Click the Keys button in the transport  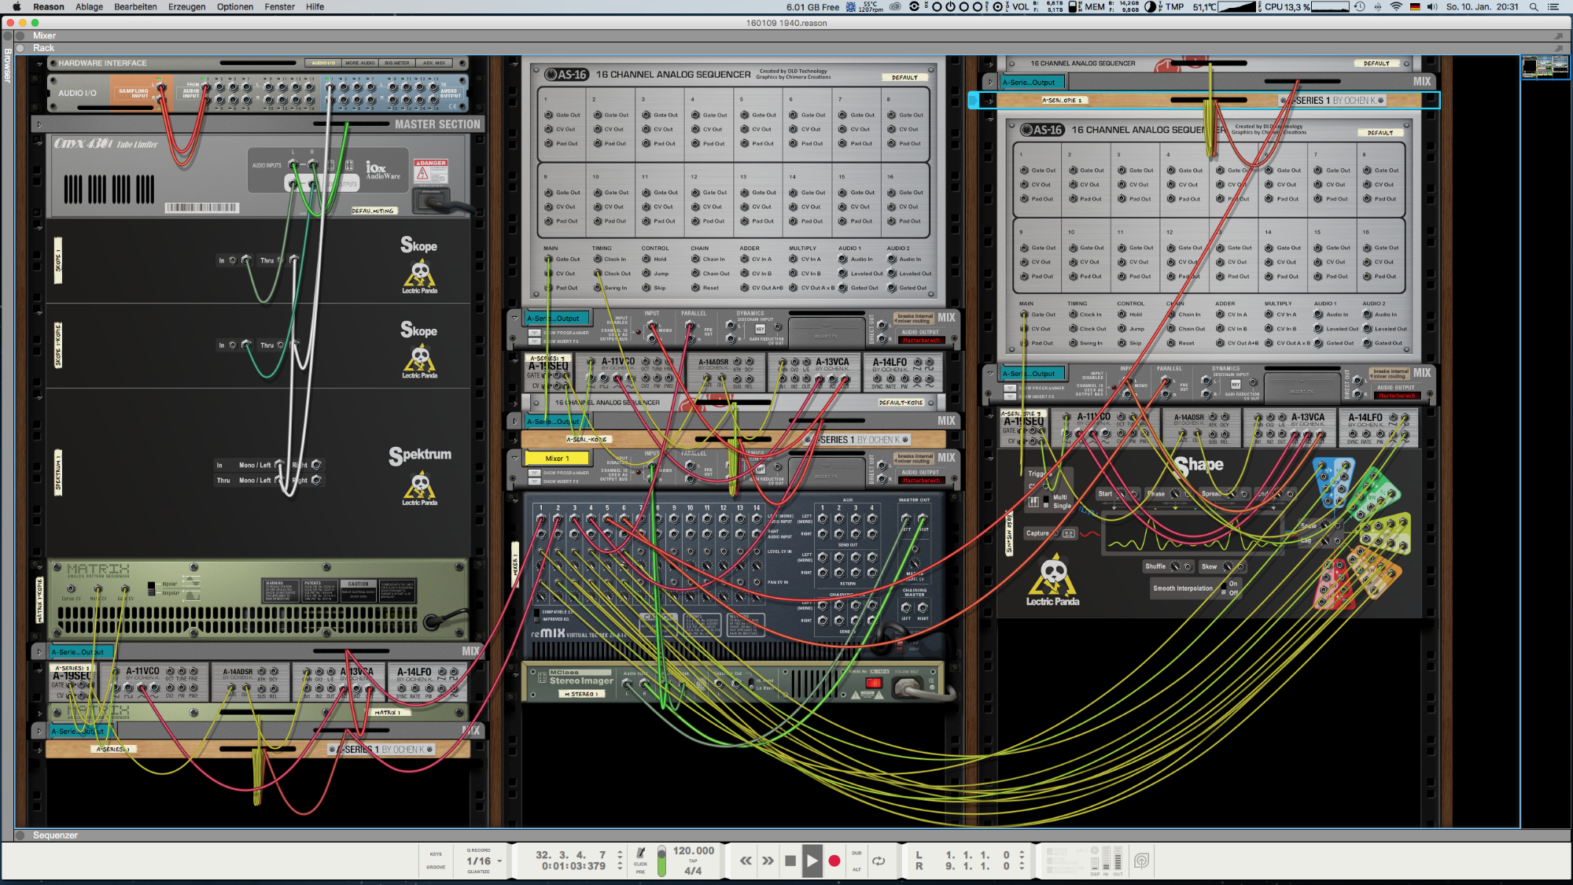(x=436, y=854)
